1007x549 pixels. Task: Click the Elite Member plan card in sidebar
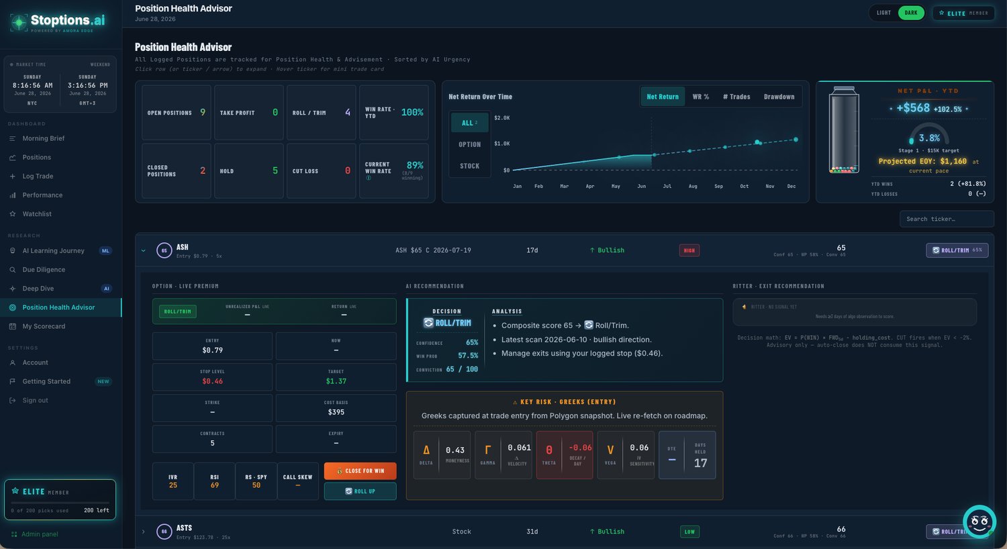click(60, 500)
